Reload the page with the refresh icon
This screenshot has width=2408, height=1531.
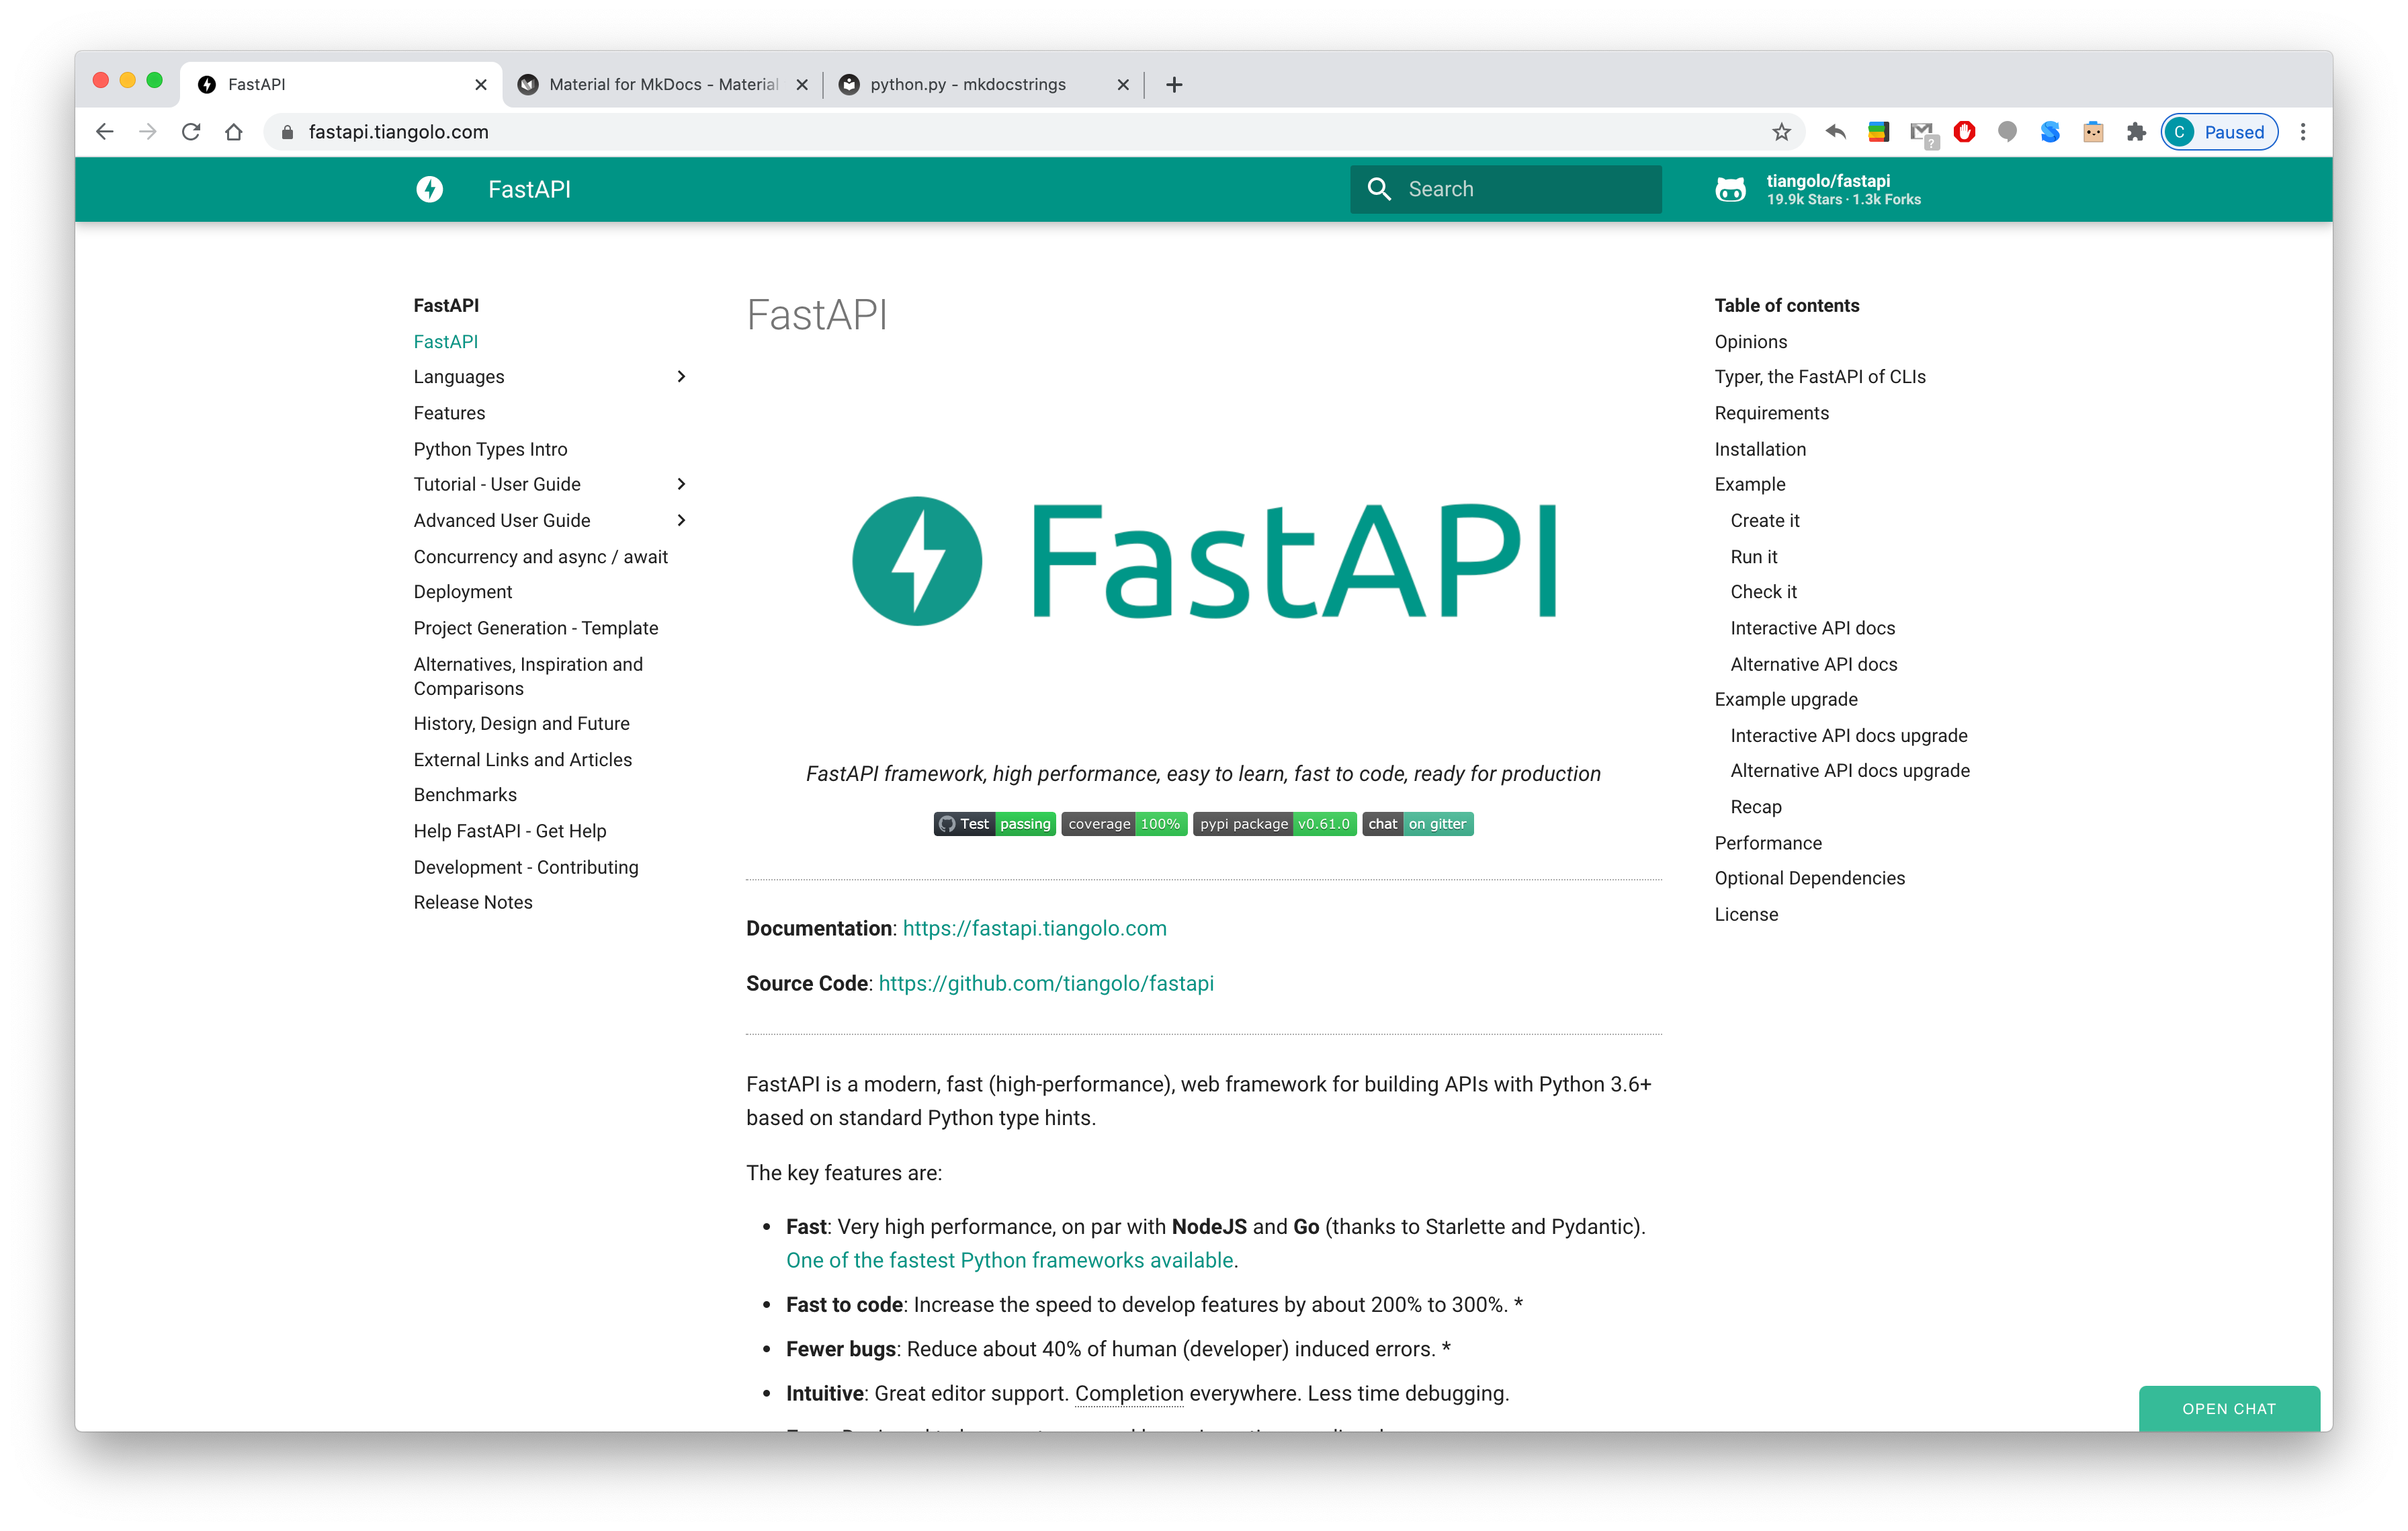(x=191, y=132)
